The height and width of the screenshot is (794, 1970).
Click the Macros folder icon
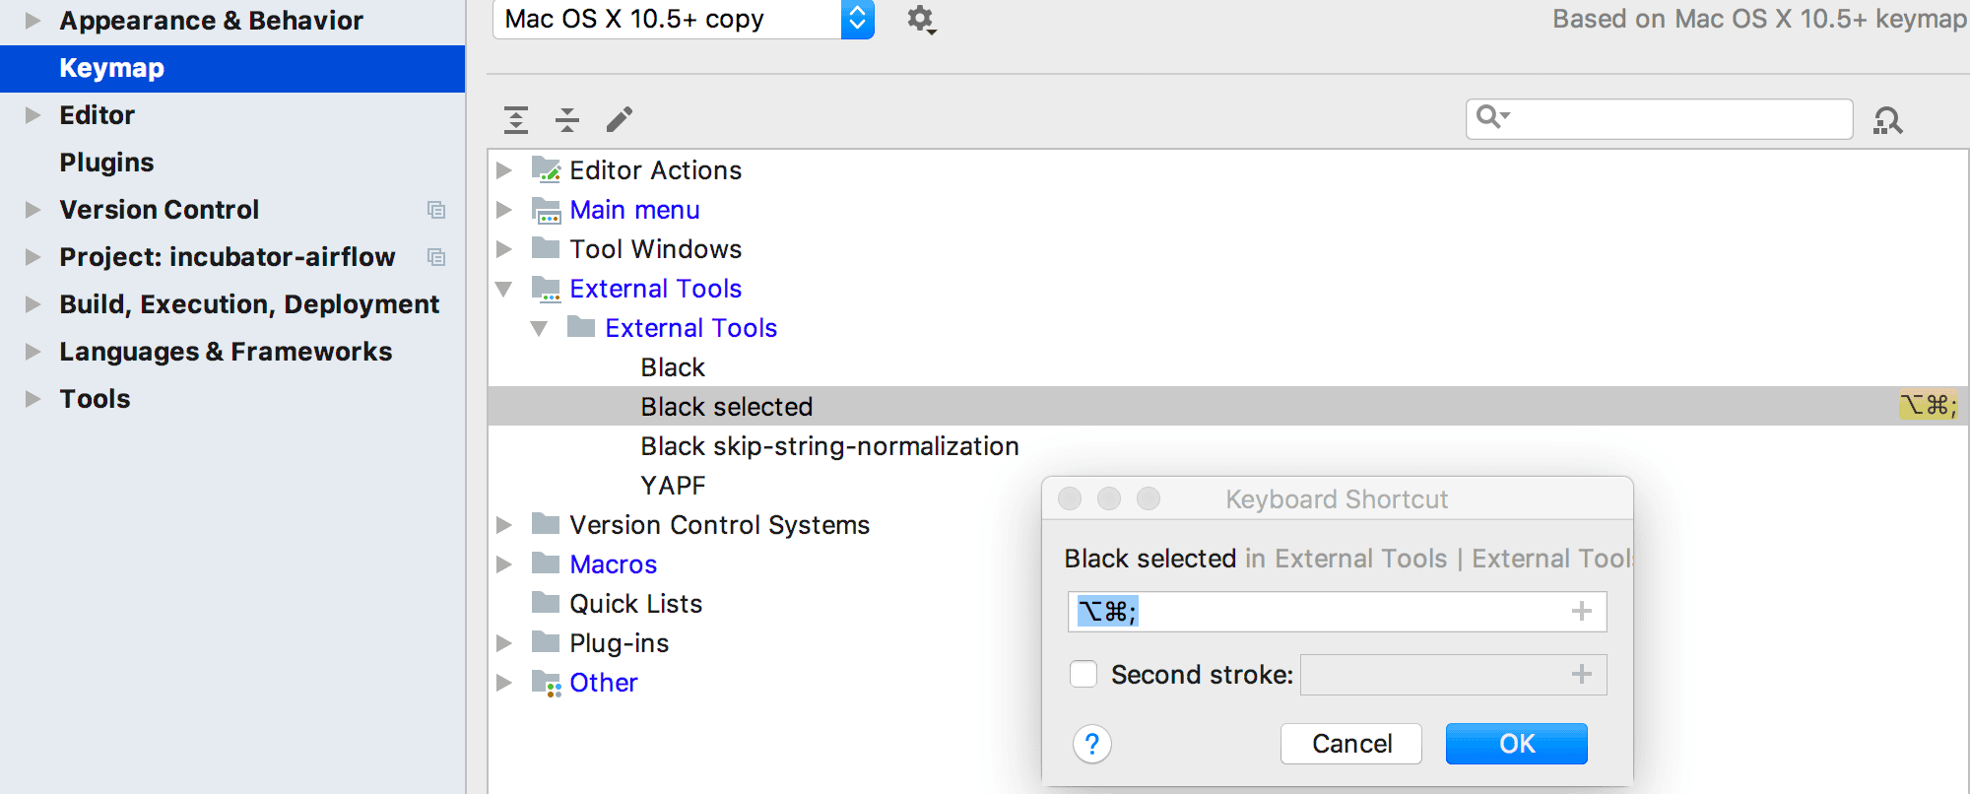coord(546,562)
